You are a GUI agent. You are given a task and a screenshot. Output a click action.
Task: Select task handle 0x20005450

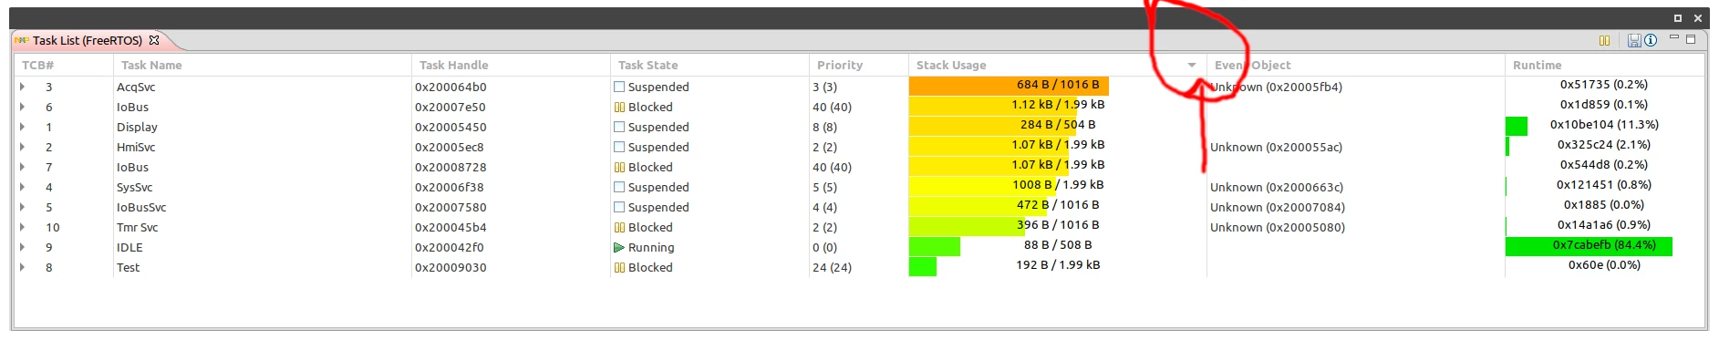coord(450,127)
